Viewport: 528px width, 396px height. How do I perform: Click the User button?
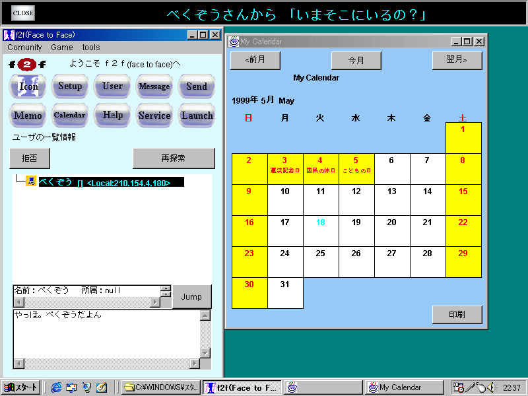click(x=112, y=86)
